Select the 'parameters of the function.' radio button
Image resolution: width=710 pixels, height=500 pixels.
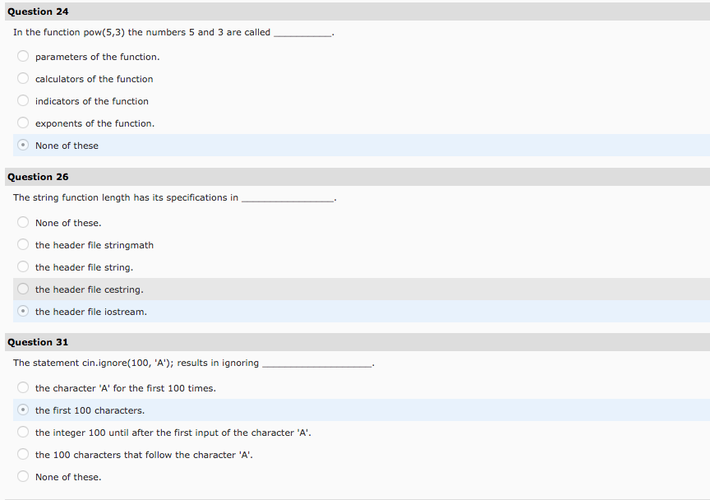22,56
